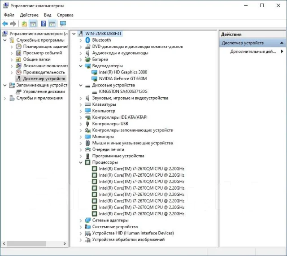This screenshot has height=256, width=287.
Task: Select Контроллеры запоминающих устройств
Action: pyautogui.click(x=132, y=130)
